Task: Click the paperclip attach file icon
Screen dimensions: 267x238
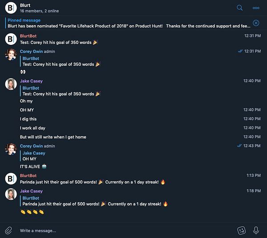Action: point(8,230)
